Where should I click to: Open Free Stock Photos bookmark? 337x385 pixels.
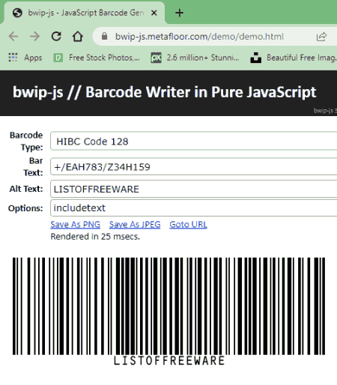pyautogui.click(x=97, y=58)
